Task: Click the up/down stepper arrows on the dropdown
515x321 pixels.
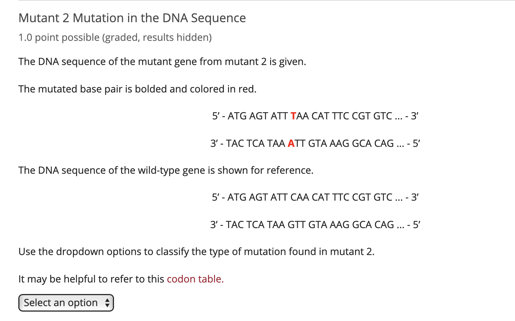Action: tap(107, 302)
